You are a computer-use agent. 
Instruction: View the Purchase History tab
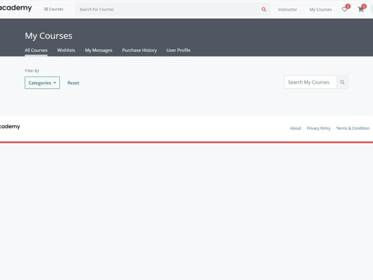[140, 50]
